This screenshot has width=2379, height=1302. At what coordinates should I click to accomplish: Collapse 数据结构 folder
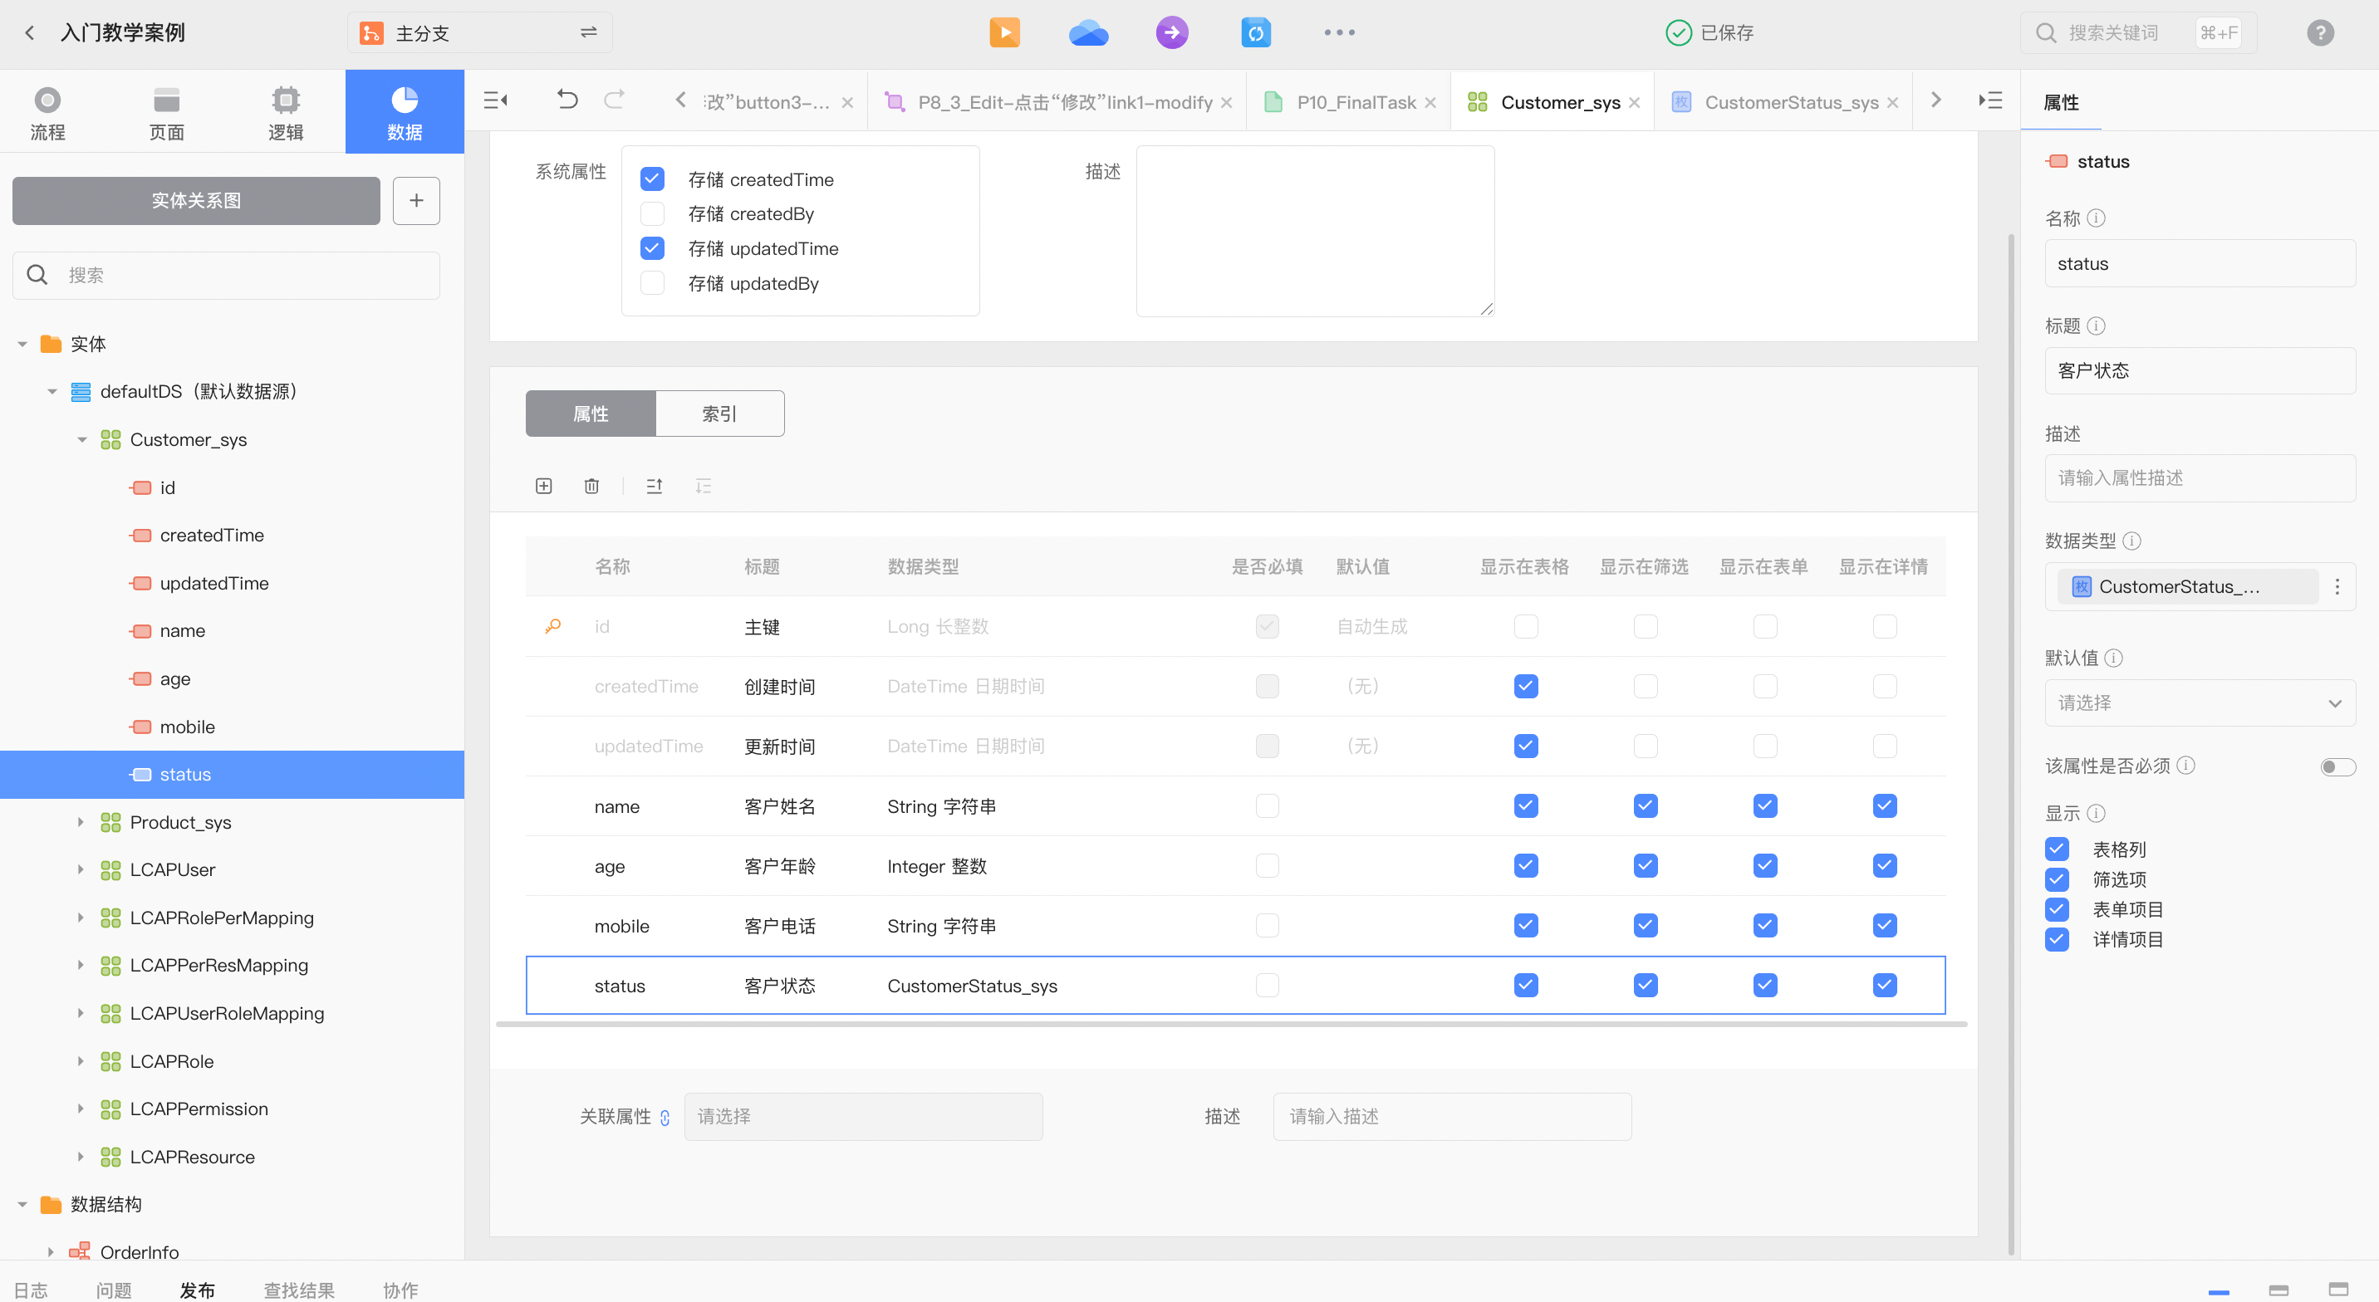tap(22, 1205)
